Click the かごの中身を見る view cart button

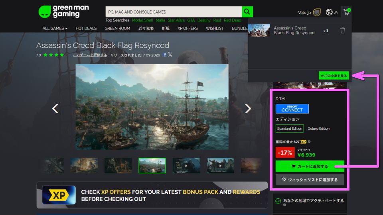click(334, 76)
